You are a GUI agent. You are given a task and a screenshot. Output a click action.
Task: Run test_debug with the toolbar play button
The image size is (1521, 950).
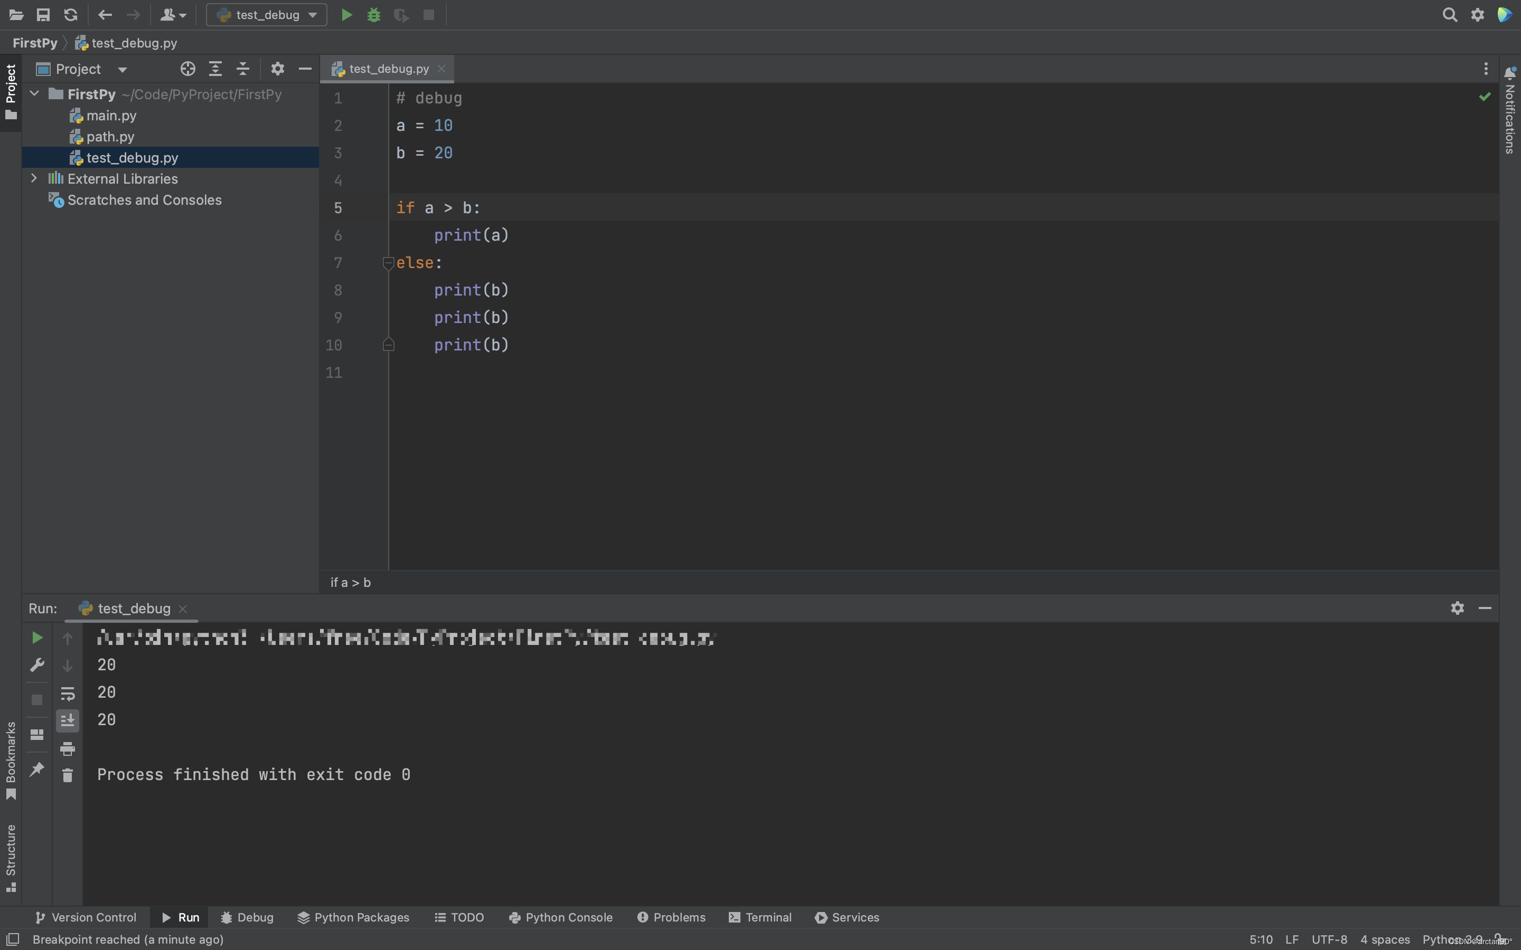(346, 15)
